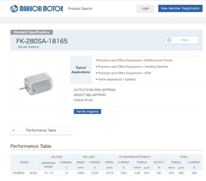Click the Ferrite magnets tag
Screen dimensions: 206x181
pos(87,111)
